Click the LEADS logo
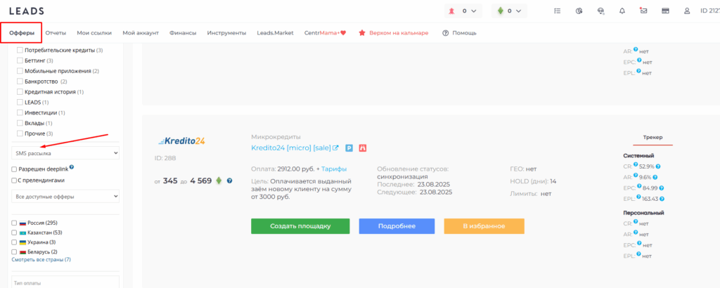This screenshot has width=720, height=288. [x=27, y=11]
